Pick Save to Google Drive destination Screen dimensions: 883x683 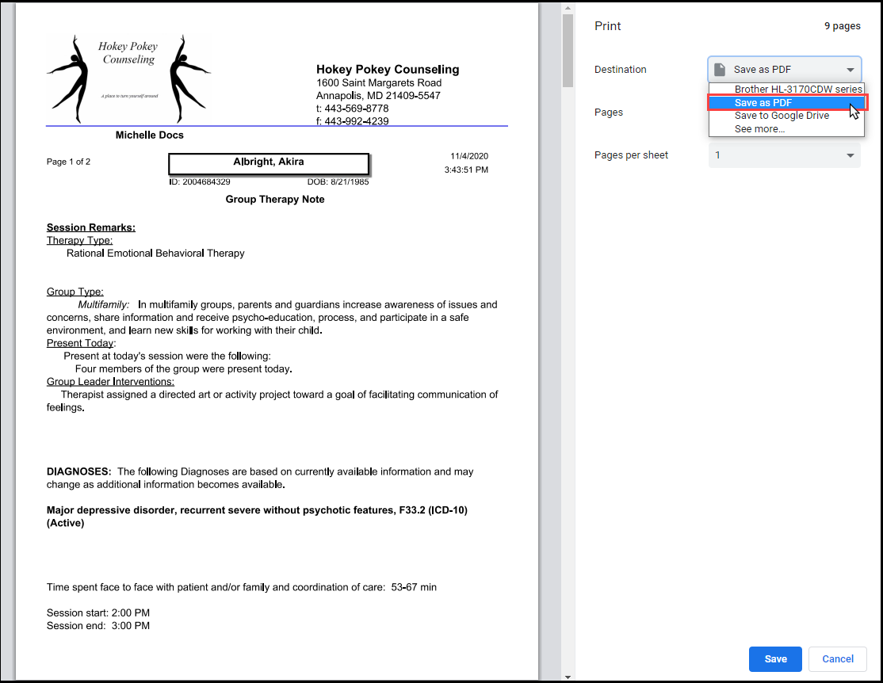pos(782,116)
